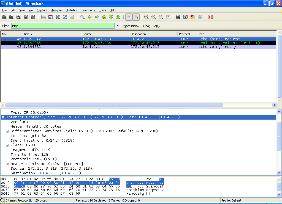Image resolution: width=282 pixels, height=204 pixels.
Task: Toggle packet list colorize button
Action: coord(129,17)
